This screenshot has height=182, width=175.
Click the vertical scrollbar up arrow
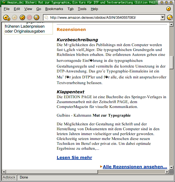(171, 25)
